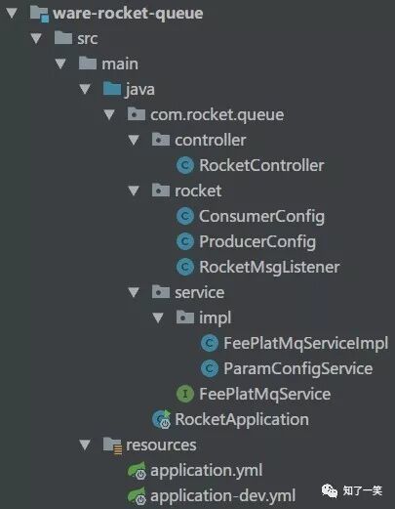The width and height of the screenshot is (395, 509).
Task: Click the ware-rocket-queue module icon
Action: (39, 14)
